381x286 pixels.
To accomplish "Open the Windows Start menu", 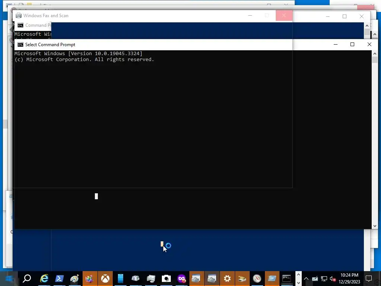I will pyautogui.click(x=9, y=279).
